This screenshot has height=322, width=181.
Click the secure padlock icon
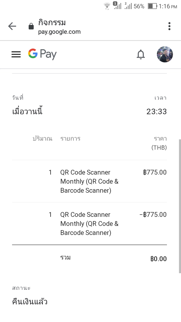tap(31, 26)
